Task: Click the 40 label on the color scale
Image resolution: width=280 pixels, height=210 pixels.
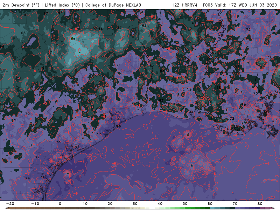Action: [160, 204]
